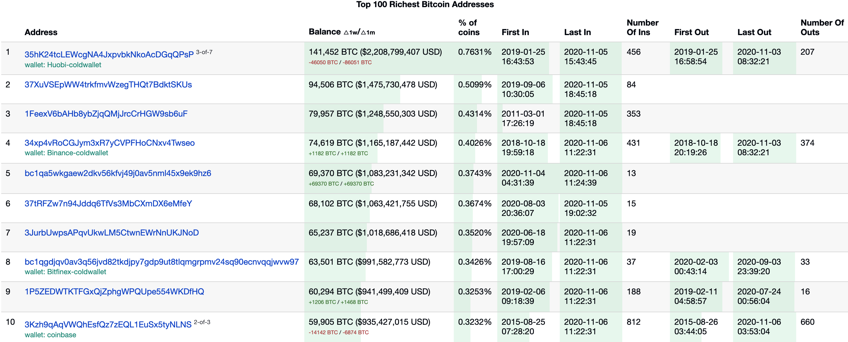Click the % of coins column header
Image resolution: width=848 pixels, height=342 pixels.
click(468, 28)
